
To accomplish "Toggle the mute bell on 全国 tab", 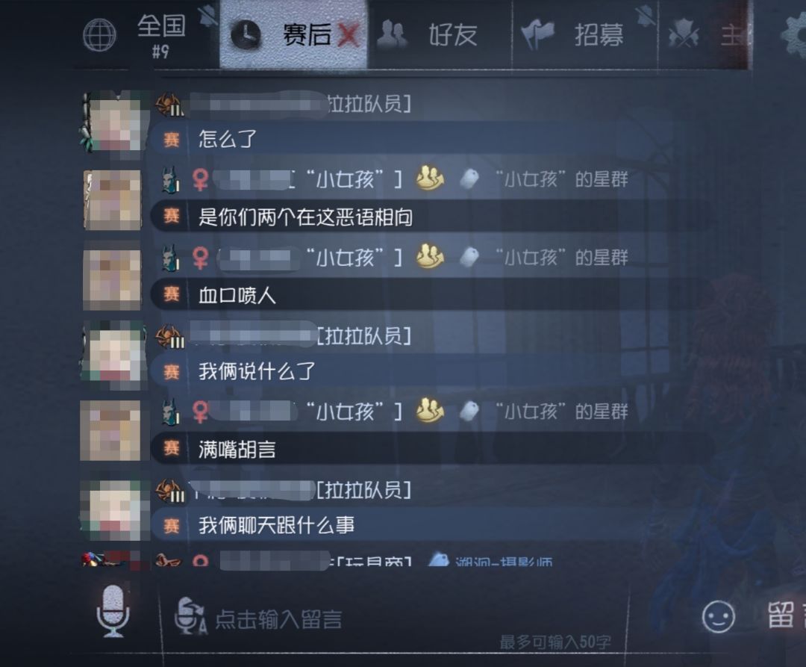I will click(x=209, y=16).
